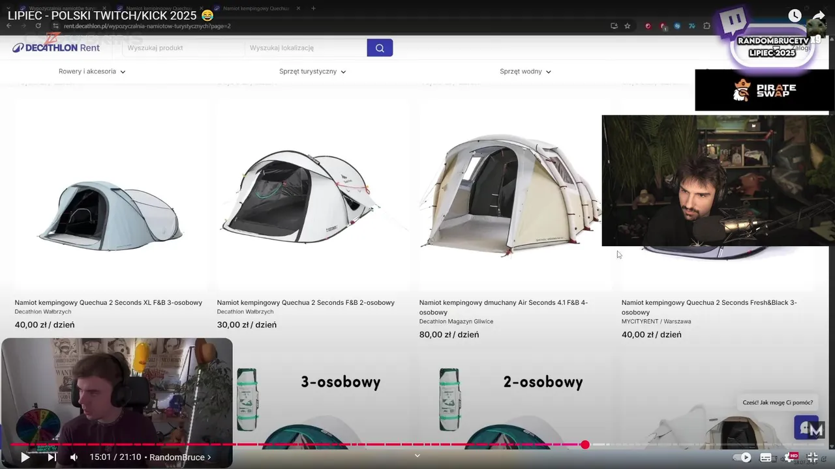The width and height of the screenshot is (835, 469).
Task: Expand Sprzęt wodny menu
Action: (525, 72)
